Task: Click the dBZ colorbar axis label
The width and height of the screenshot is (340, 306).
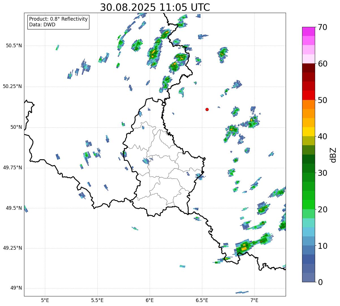Action: click(333, 155)
